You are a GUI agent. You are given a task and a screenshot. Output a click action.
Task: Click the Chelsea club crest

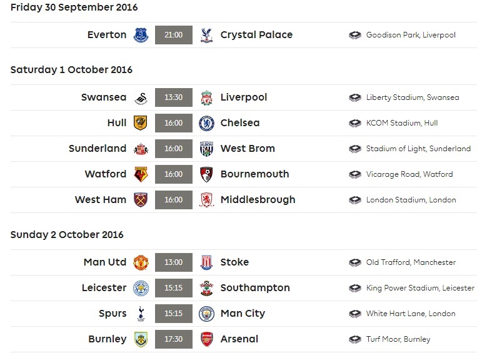pos(206,123)
